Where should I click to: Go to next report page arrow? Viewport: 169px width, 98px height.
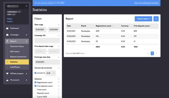coord(157,53)
